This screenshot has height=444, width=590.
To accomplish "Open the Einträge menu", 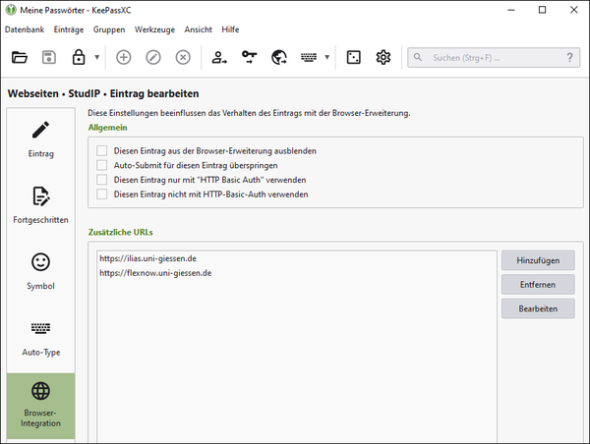I will click(69, 29).
